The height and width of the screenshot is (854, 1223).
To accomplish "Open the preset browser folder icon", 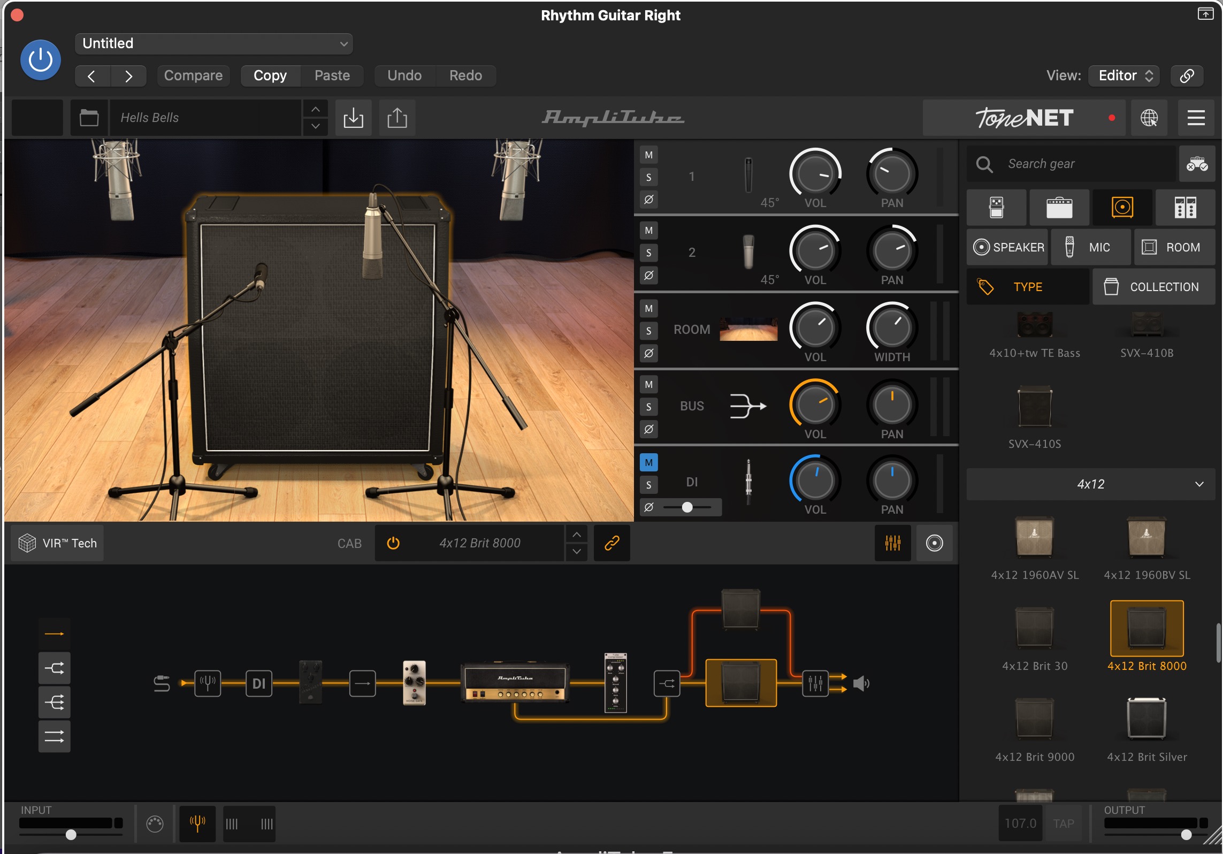I will point(89,118).
